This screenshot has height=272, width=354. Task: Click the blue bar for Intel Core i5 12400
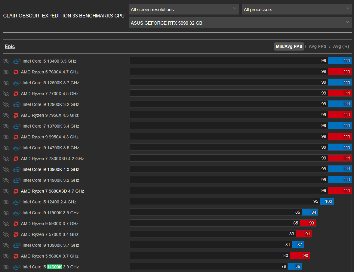[327, 201]
